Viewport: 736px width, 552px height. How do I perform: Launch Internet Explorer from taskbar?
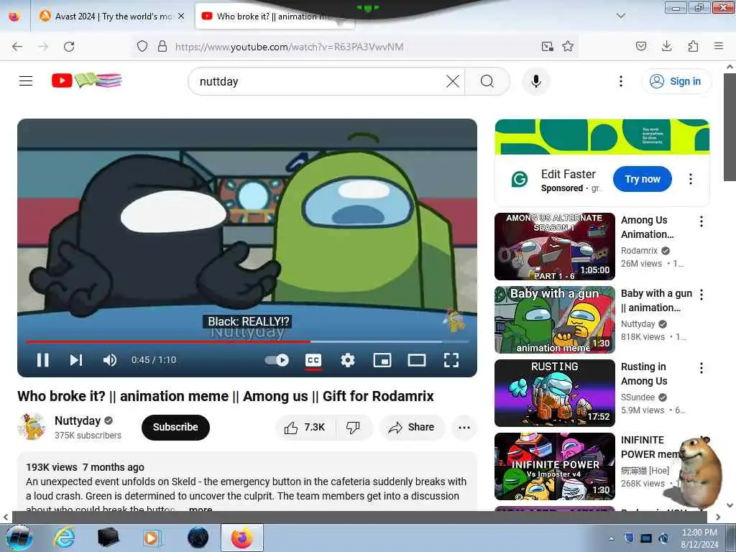tap(64, 538)
